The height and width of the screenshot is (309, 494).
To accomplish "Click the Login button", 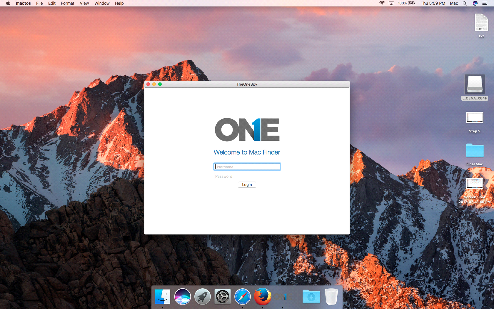I will pyautogui.click(x=247, y=185).
